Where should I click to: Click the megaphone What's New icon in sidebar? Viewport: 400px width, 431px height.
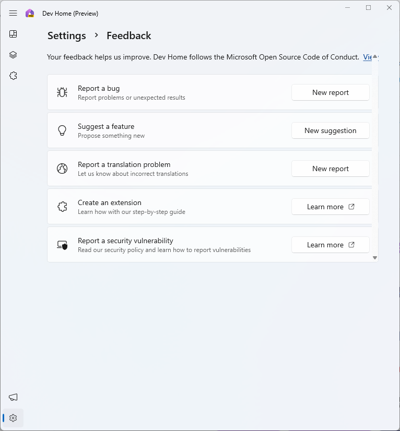click(x=13, y=397)
